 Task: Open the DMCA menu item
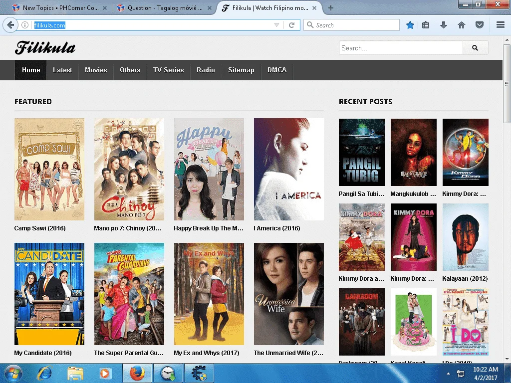[277, 70]
